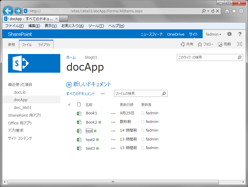This screenshot has width=248, height=187.
Task: Click the site search magnifier icon
Action: coord(240,57)
